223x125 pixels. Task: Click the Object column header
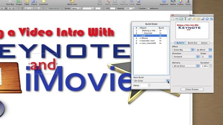(x=149, y=28)
